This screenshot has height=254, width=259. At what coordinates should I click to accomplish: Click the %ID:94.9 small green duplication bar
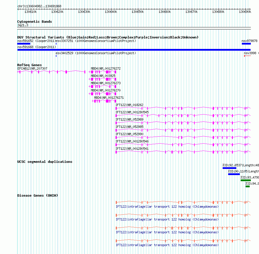click(x=248, y=186)
